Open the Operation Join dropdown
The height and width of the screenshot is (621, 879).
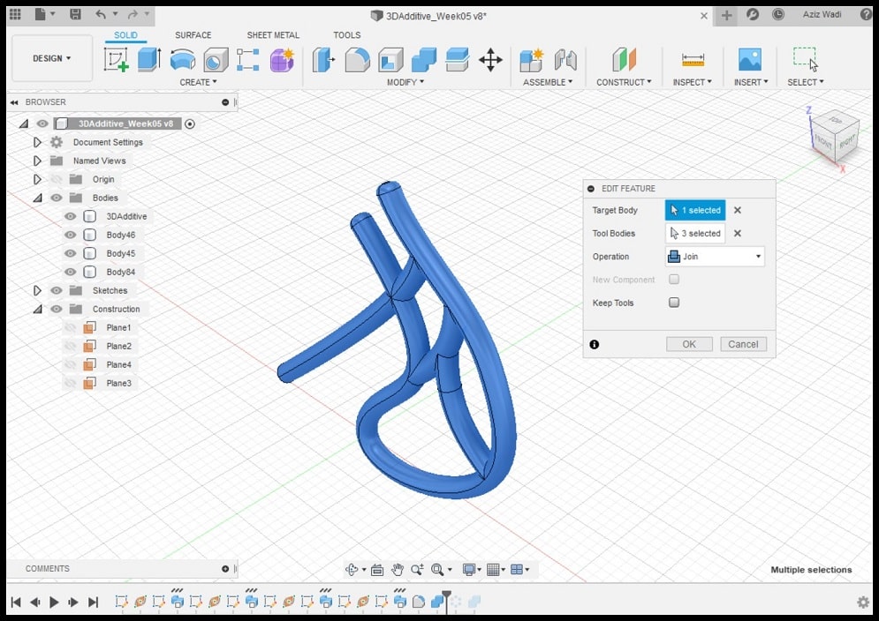pyautogui.click(x=715, y=257)
